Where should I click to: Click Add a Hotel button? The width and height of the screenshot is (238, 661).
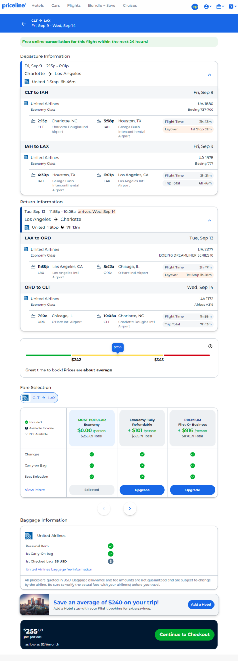click(201, 604)
